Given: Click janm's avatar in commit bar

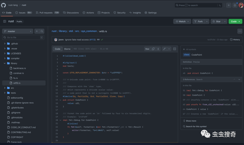Looking at the screenshot, I should tap(55, 40).
